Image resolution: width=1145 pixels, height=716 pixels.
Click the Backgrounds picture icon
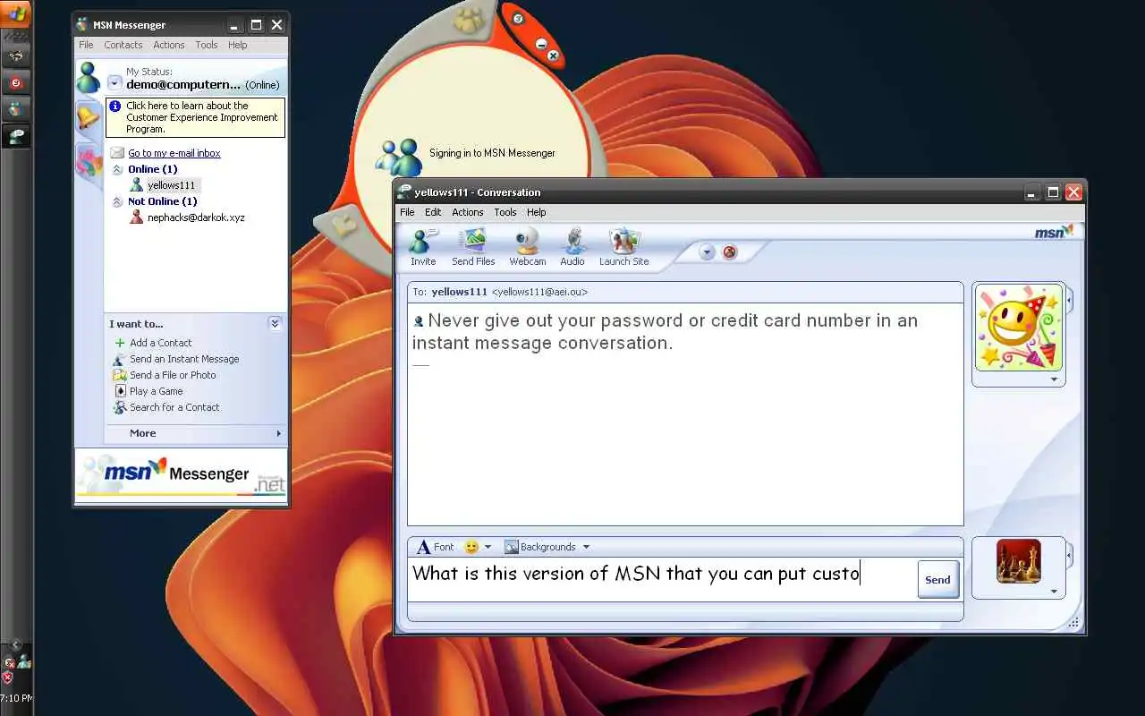tap(512, 547)
